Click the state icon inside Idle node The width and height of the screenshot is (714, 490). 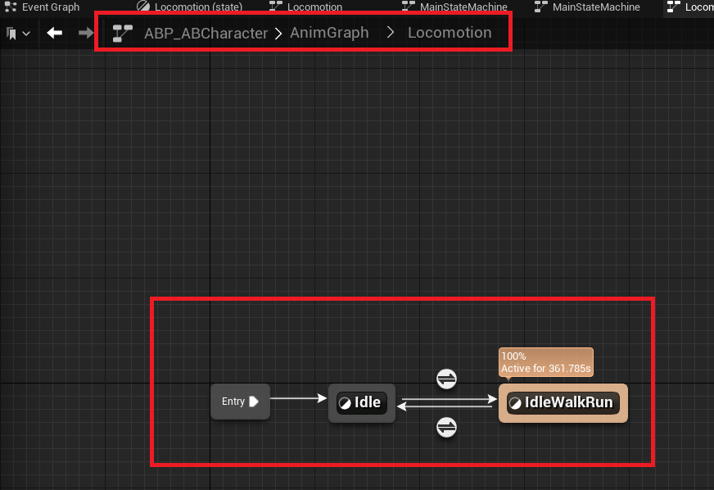(x=345, y=403)
